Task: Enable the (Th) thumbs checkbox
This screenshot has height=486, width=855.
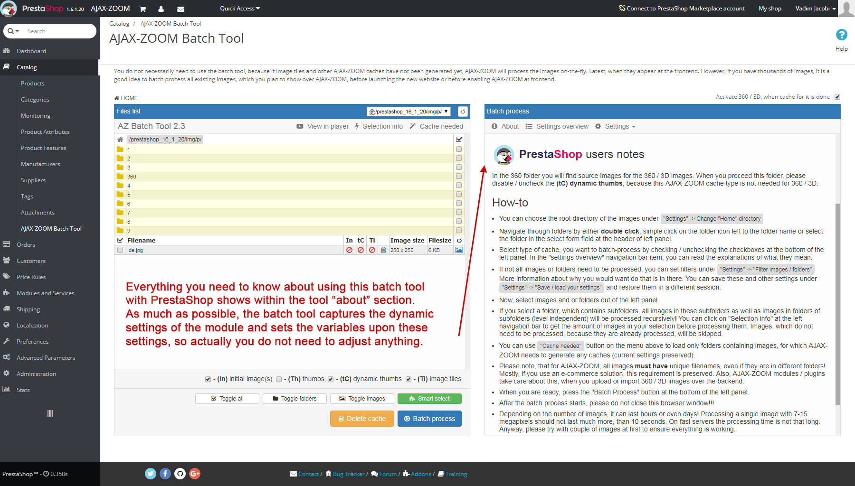Action: point(279,379)
